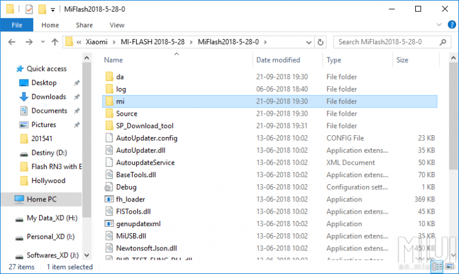Switch to the View ribbon tab
Viewport: 459px width, 274px height.
117,25
